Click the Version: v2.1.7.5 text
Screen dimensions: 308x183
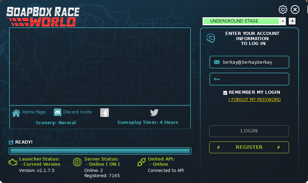pos(37,171)
